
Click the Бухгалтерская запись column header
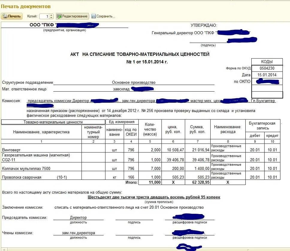(x=263, y=126)
